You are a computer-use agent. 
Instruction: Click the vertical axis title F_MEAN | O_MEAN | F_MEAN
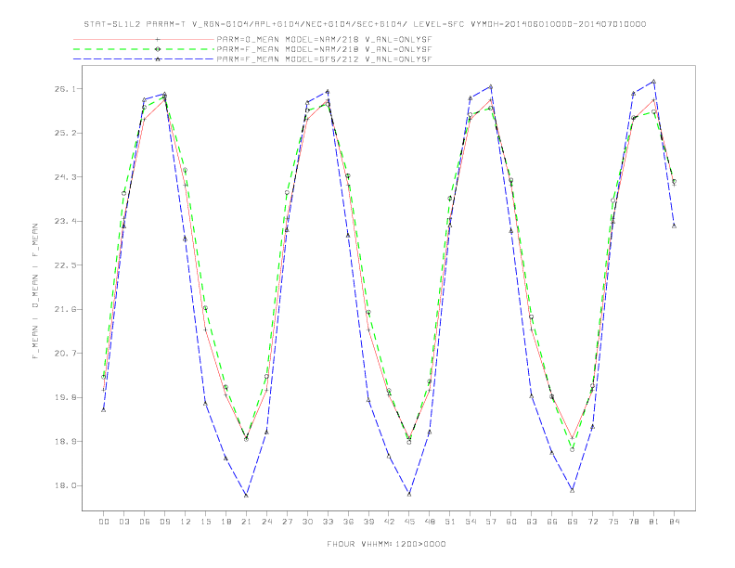coord(35,291)
